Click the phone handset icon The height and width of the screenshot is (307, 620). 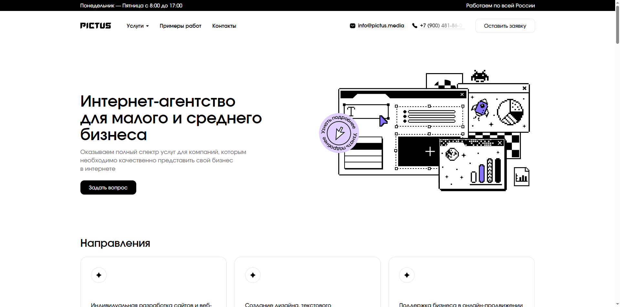coord(415,26)
